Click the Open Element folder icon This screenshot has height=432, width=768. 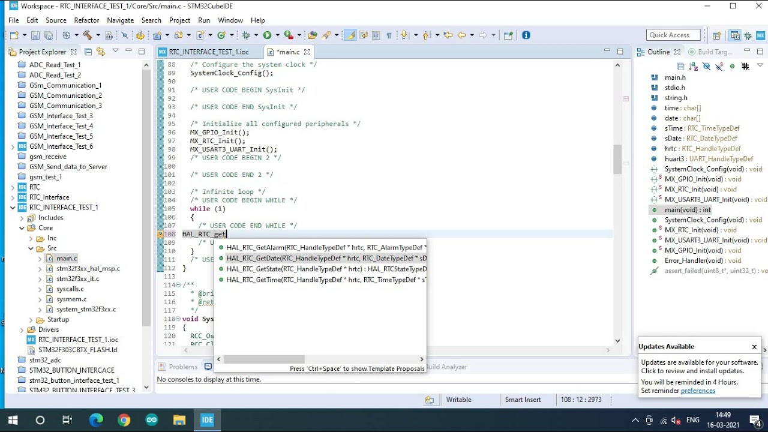click(x=312, y=35)
